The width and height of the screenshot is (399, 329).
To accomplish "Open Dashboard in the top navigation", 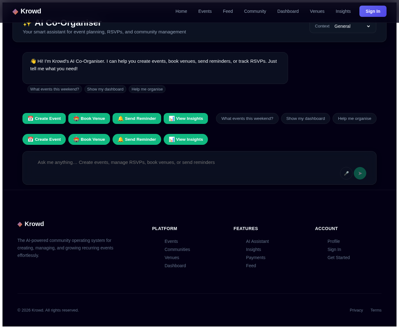I will tap(288, 11).
